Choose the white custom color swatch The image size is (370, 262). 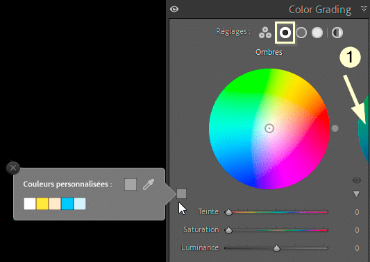pos(30,204)
